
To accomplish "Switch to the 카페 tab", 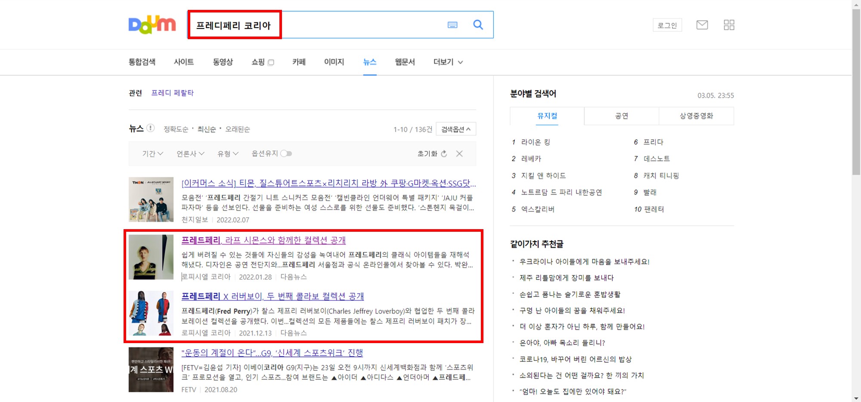I will 299,62.
